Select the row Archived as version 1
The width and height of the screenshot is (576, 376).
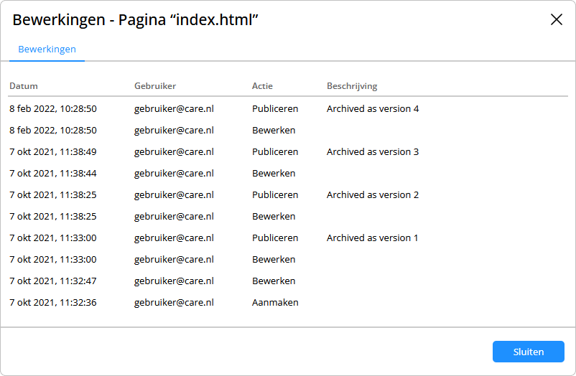(288, 238)
